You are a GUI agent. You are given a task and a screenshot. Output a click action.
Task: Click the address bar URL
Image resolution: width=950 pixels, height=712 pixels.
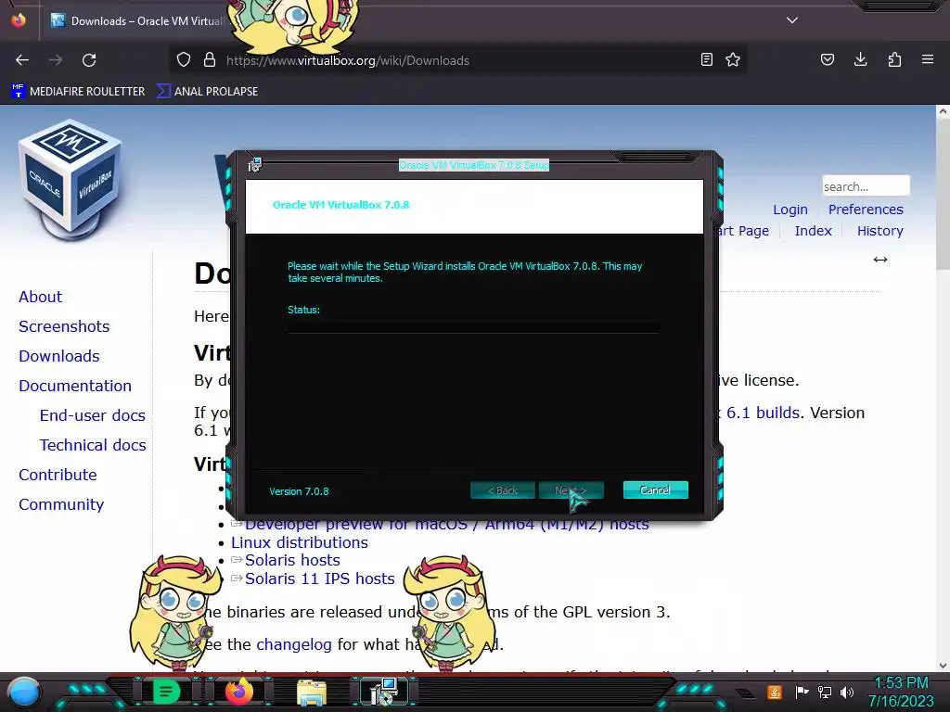(x=348, y=60)
